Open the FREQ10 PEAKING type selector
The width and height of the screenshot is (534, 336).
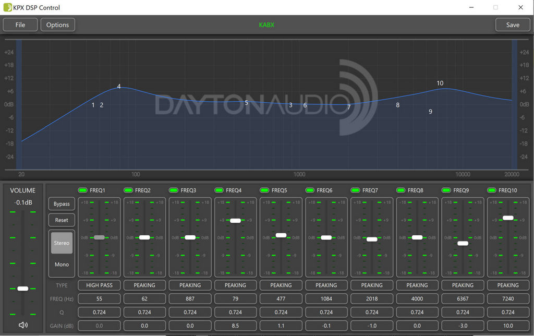point(508,285)
